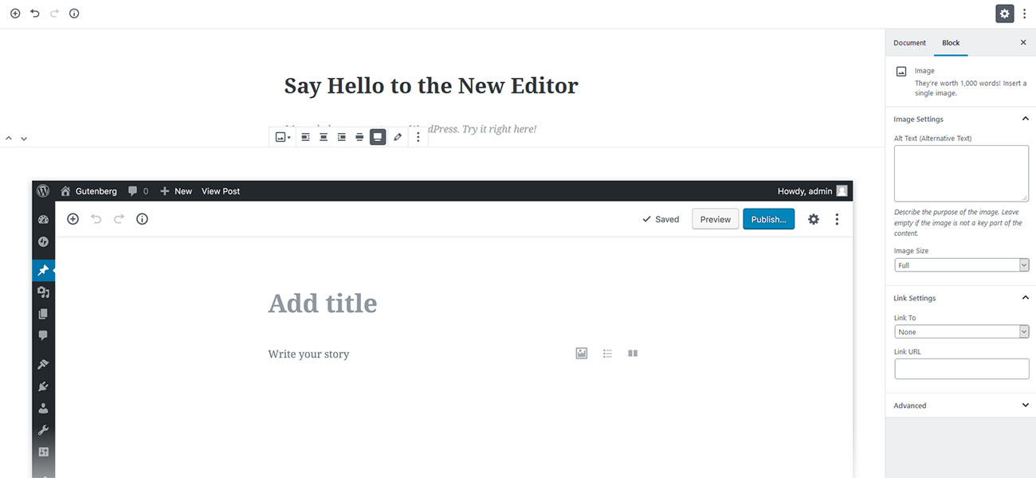Expand the Advanced panel section
Screen dimensions: 1036x478
point(960,406)
